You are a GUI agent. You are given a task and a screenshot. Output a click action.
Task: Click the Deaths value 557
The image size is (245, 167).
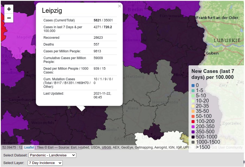(96, 44)
